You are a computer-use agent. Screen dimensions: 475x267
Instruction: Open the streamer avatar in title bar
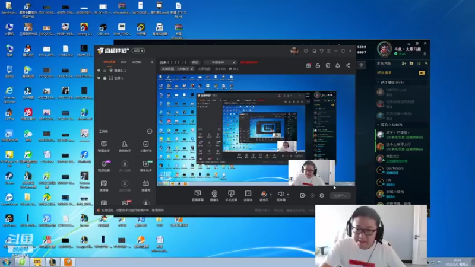click(294, 51)
